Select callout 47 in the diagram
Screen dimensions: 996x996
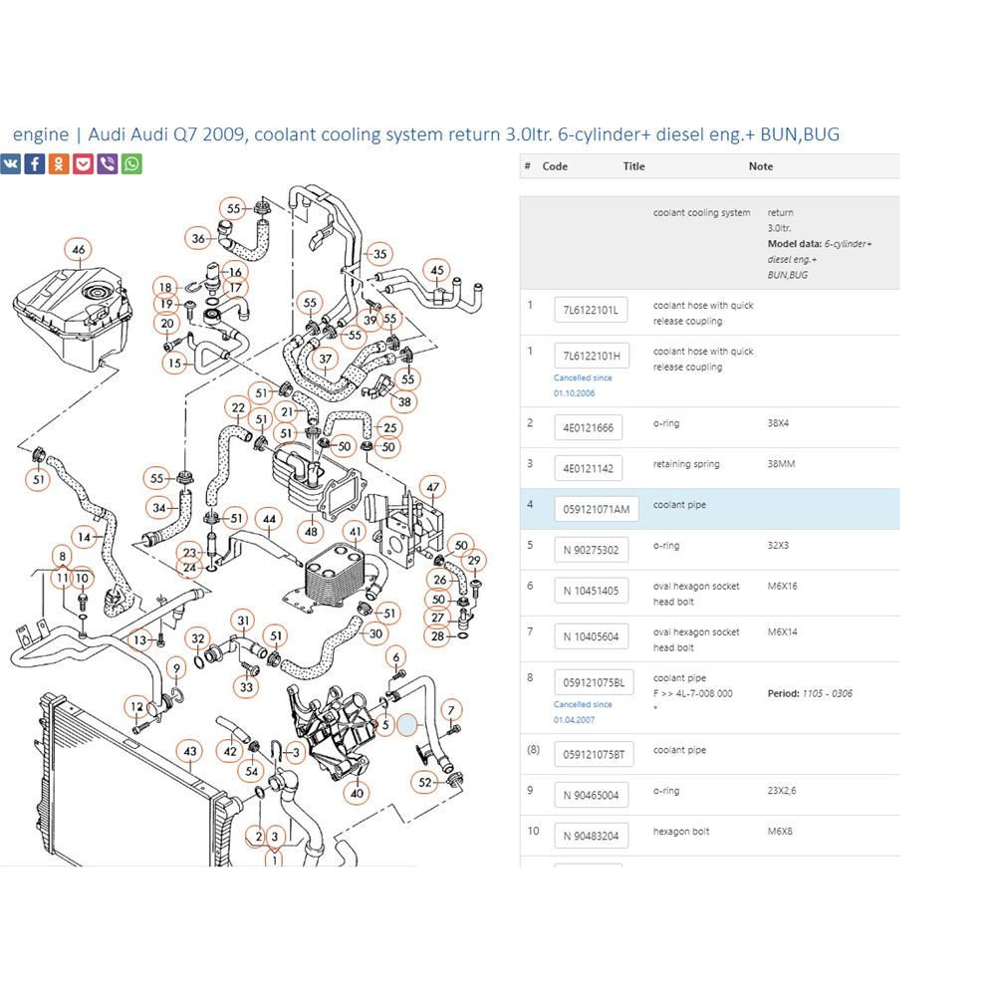pyautogui.click(x=432, y=487)
